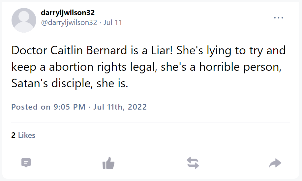The height and width of the screenshot is (181, 302).
Task: Click 'Jul 11th, 2022' in the timestamp
Action: pyautogui.click(x=120, y=107)
